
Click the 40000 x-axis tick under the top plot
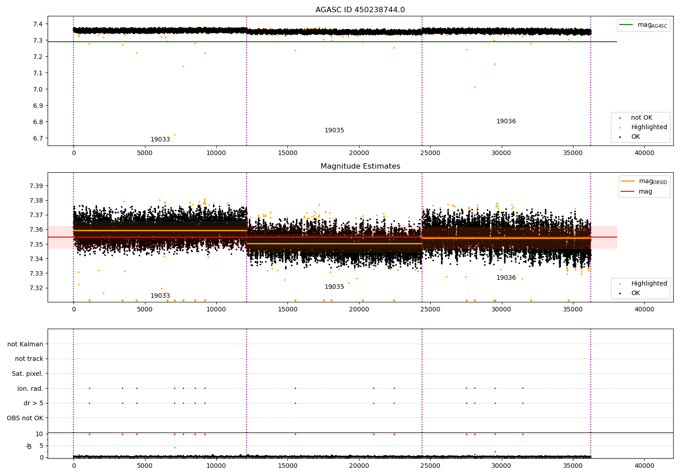point(644,153)
